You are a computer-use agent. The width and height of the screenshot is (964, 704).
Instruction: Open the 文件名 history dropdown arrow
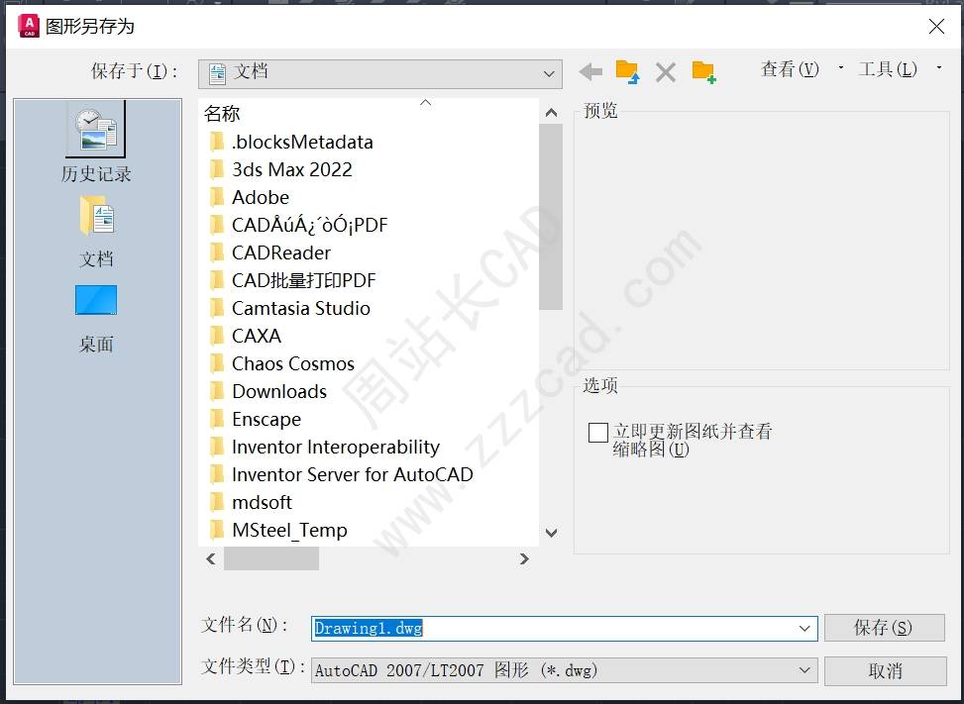pyautogui.click(x=804, y=629)
